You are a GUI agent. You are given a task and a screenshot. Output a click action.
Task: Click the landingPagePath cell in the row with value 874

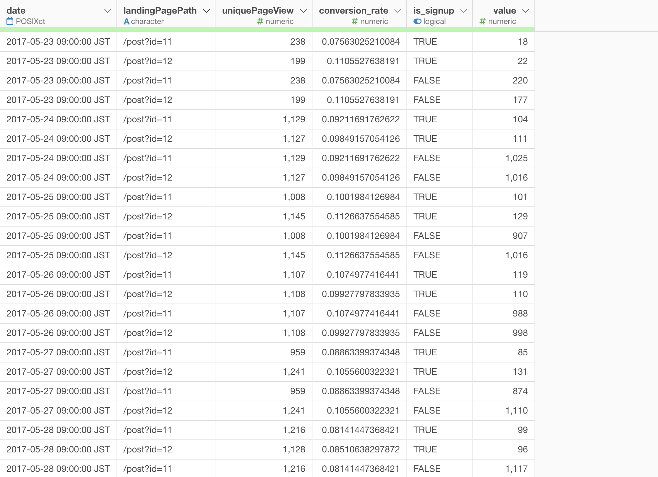tap(166, 391)
